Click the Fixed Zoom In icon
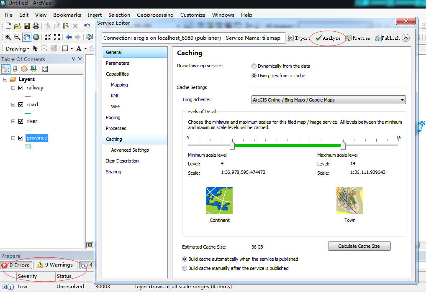Viewport: 426px width, 305px height. tap(48, 37)
